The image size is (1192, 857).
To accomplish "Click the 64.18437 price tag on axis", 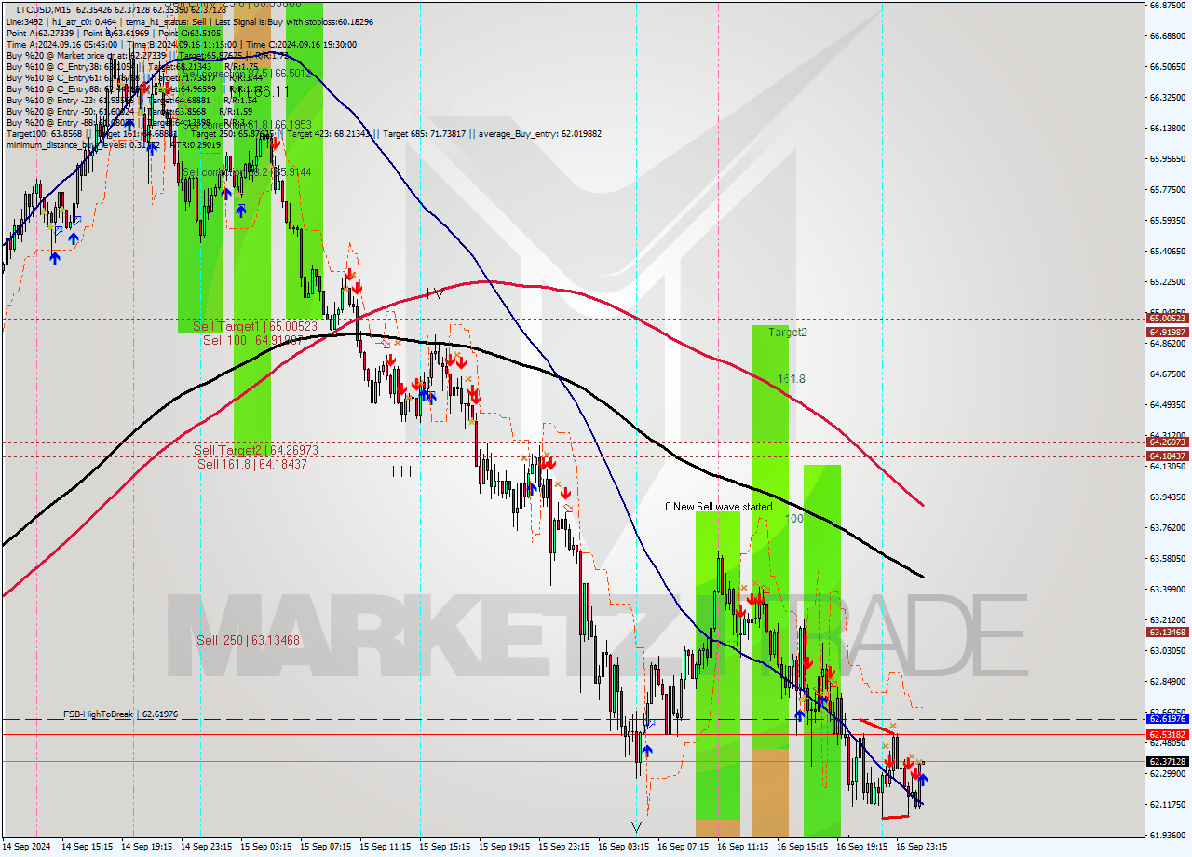I will [x=1167, y=456].
